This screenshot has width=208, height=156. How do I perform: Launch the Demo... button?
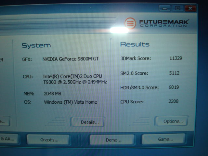point(112,140)
